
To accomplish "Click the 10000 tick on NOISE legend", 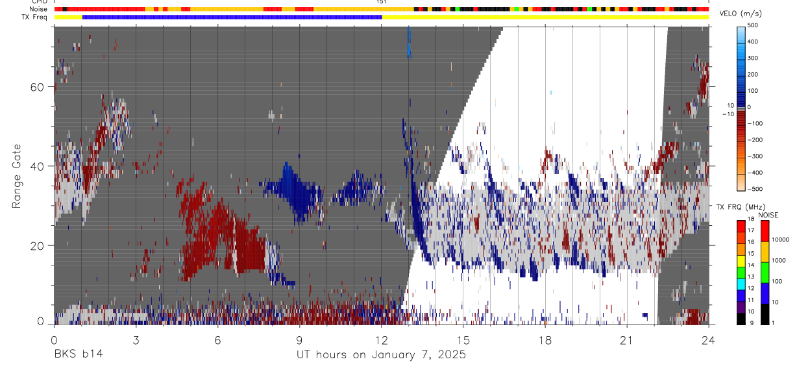I will click(x=779, y=240).
